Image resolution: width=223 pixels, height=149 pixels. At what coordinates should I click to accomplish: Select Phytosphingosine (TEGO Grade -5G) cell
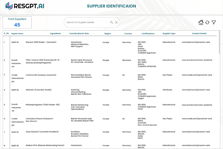[x=43, y=105]
